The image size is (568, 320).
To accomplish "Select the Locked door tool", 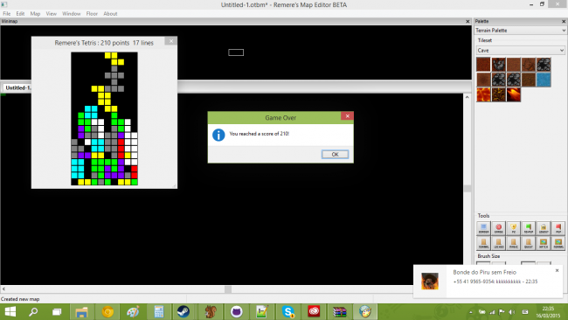I will coord(498,243).
